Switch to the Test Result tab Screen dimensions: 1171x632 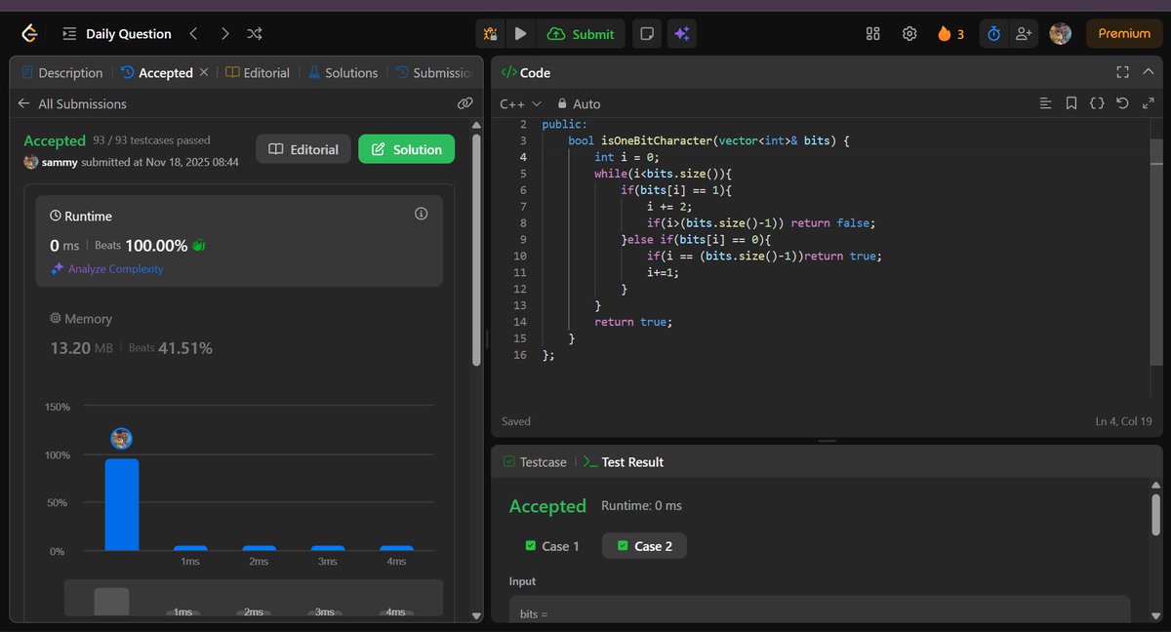[x=624, y=461]
